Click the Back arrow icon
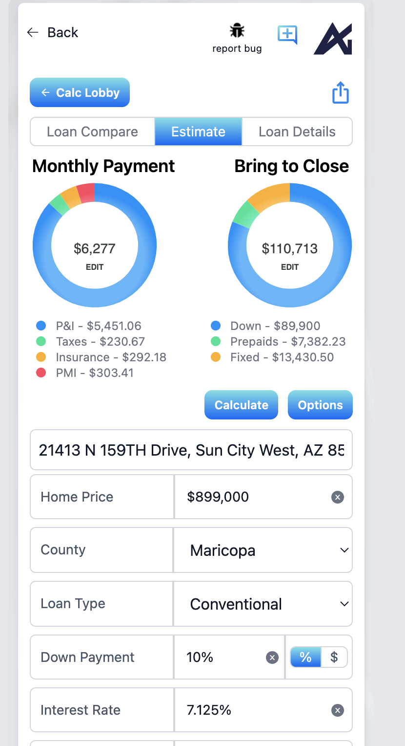 pyautogui.click(x=33, y=32)
